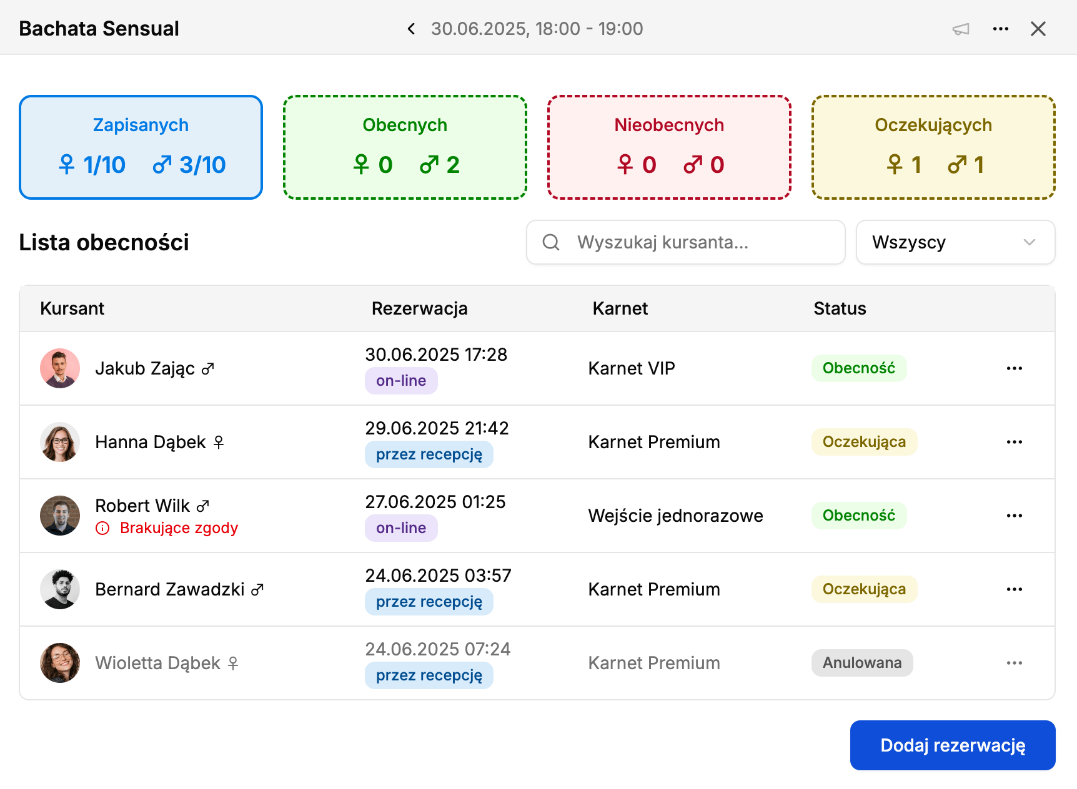Open the header three-dots options menu

point(1001,29)
